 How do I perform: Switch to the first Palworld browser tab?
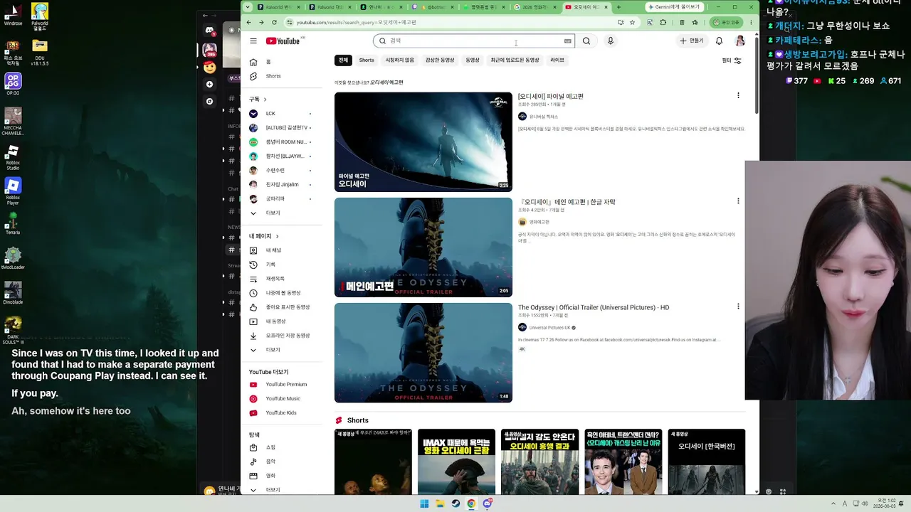[279, 7]
